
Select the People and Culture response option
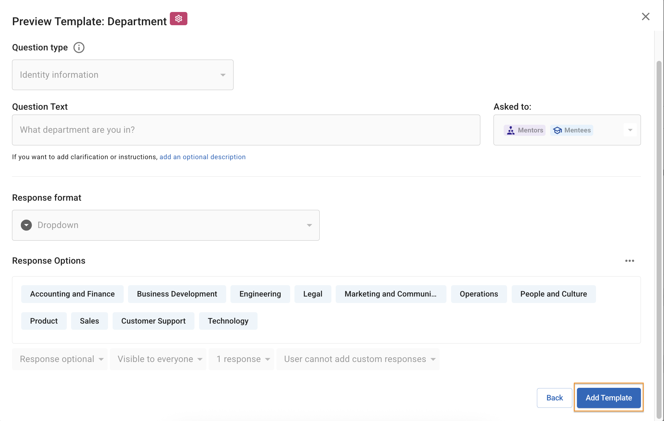553,294
